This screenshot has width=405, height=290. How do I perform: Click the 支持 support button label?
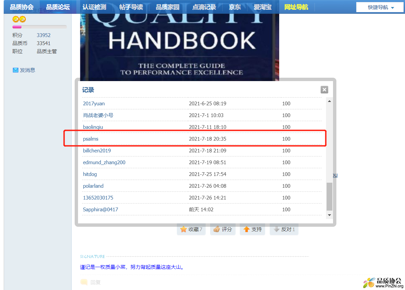(x=257, y=229)
